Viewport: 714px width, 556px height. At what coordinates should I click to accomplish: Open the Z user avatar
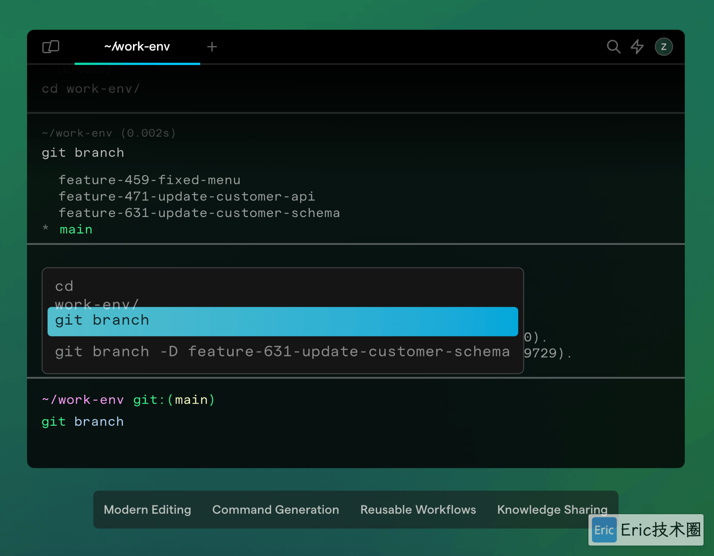663,47
